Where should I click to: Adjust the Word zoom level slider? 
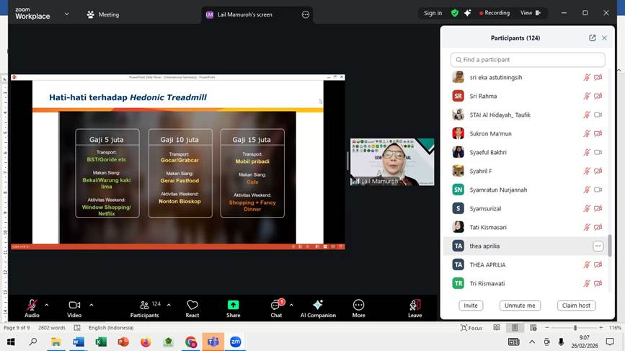[575, 328]
